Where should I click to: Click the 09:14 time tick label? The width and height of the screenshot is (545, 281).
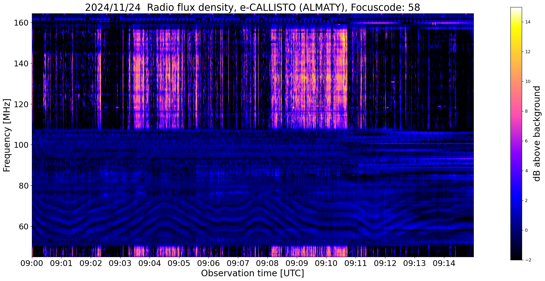[444, 263]
